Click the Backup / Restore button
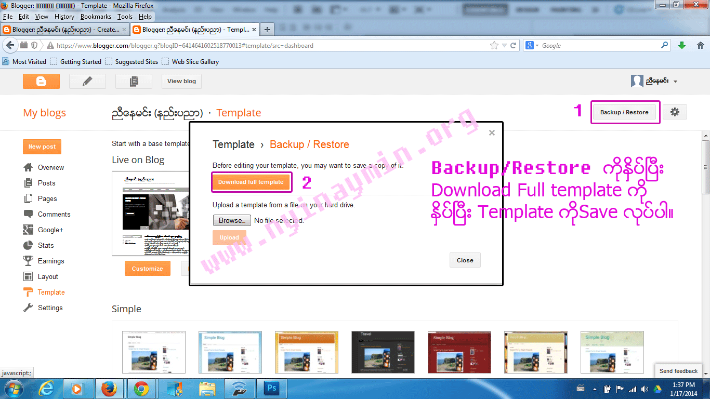The height and width of the screenshot is (399, 710). pos(624,112)
